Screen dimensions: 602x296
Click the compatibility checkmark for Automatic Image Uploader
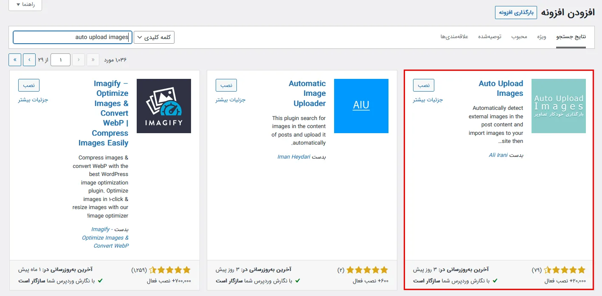298,281
